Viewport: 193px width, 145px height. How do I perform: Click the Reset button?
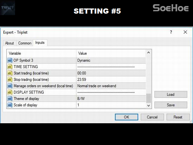tap(178, 117)
